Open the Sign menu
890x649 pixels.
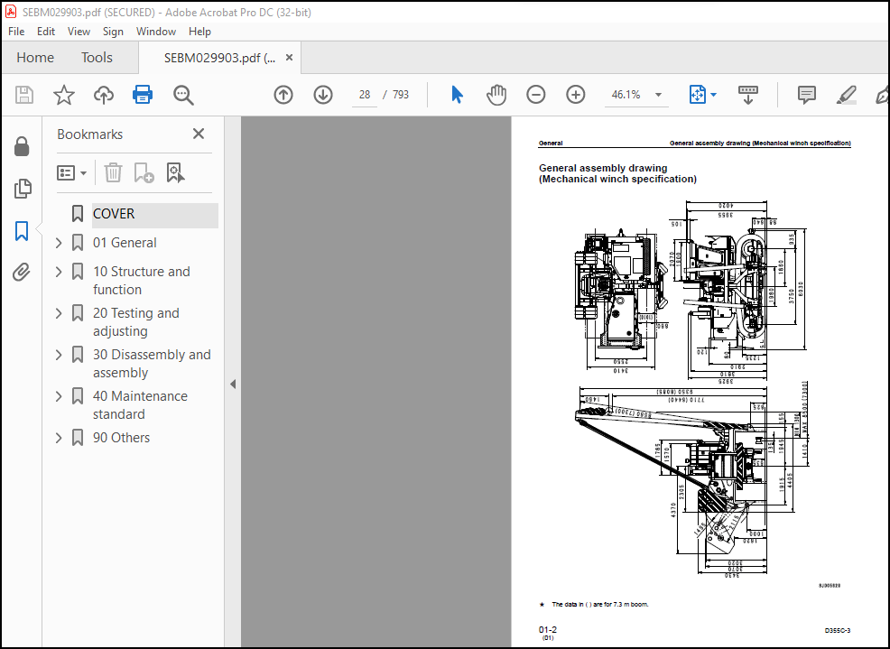point(113,32)
